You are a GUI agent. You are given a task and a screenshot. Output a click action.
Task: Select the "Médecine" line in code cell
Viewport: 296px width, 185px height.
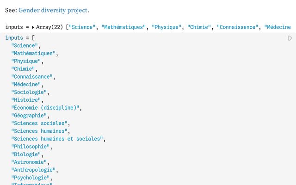(26, 84)
